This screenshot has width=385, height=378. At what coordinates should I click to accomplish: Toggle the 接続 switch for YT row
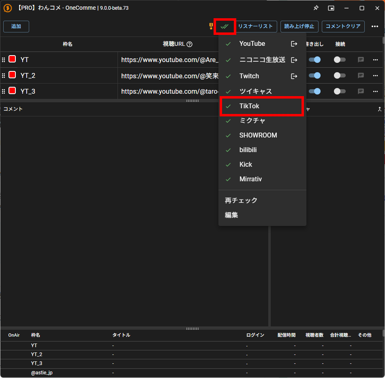click(339, 60)
